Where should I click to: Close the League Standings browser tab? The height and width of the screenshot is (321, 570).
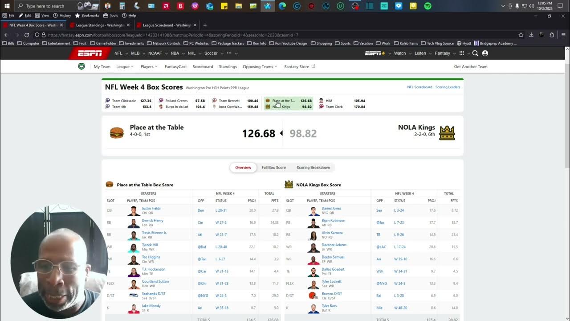[x=128, y=25]
